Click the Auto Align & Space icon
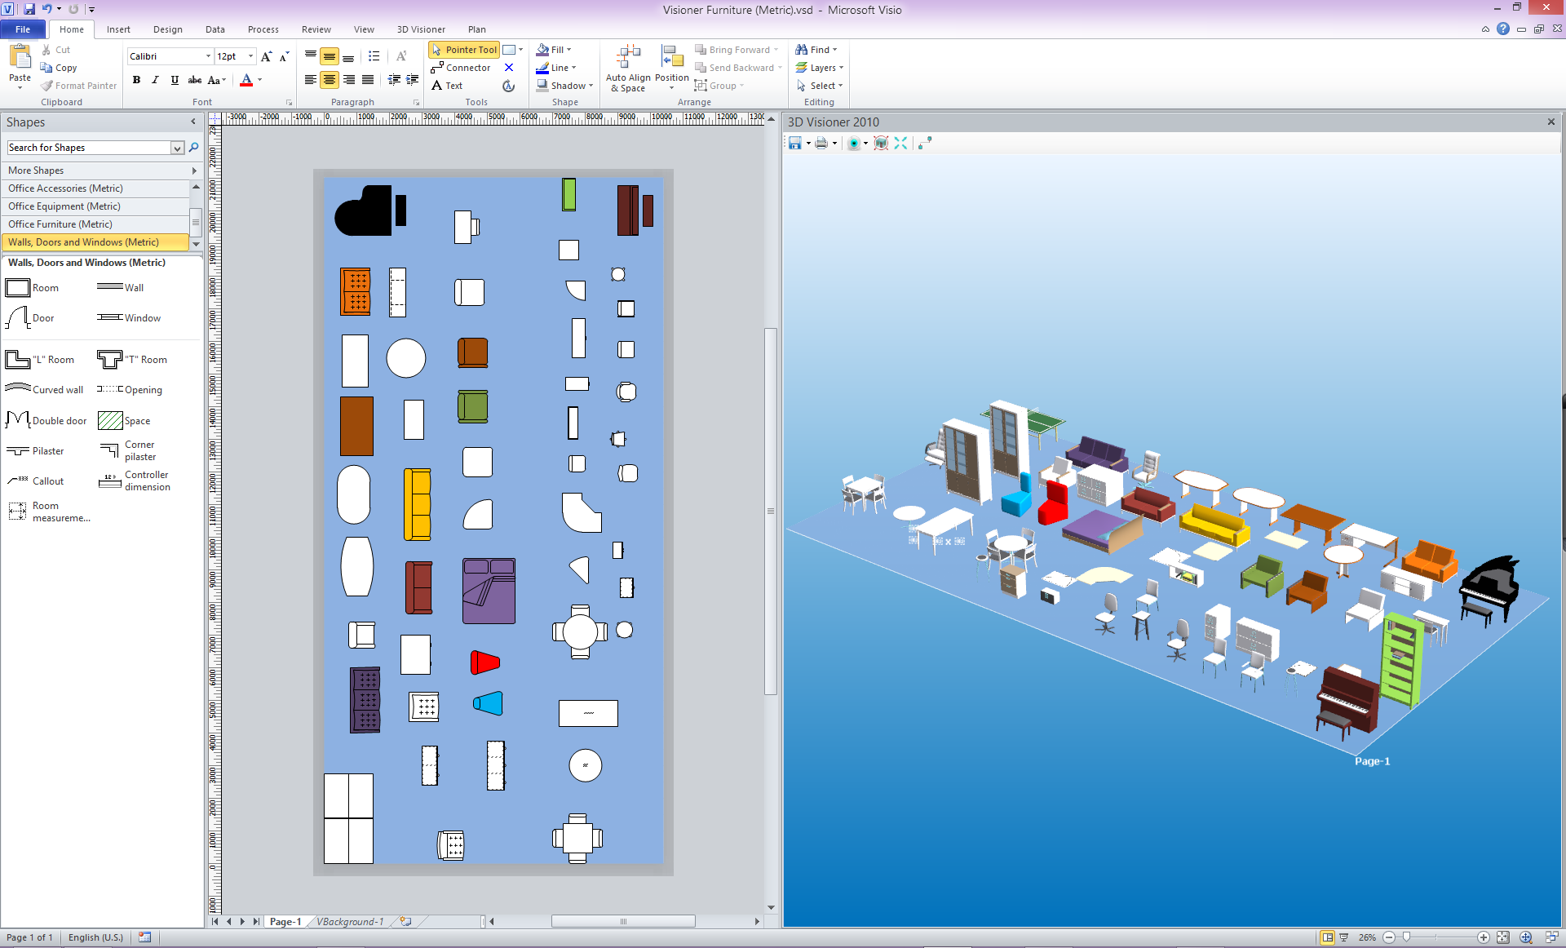Image resolution: width=1566 pixels, height=948 pixels. (x=628, y=57)
